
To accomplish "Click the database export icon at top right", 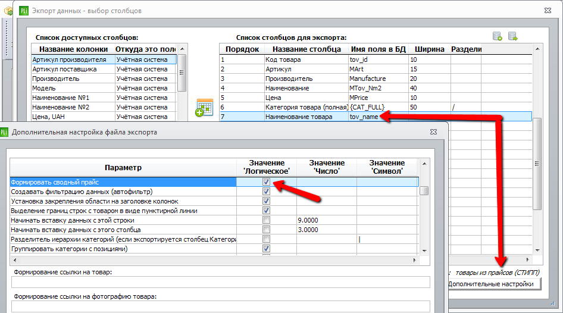I will 513,36.
